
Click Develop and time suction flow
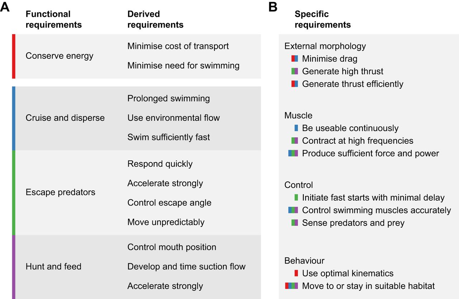(x=186, y=267)
